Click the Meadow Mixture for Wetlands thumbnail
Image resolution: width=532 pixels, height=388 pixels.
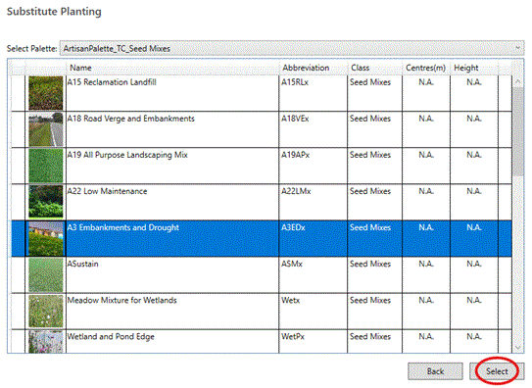coord(46,311)
